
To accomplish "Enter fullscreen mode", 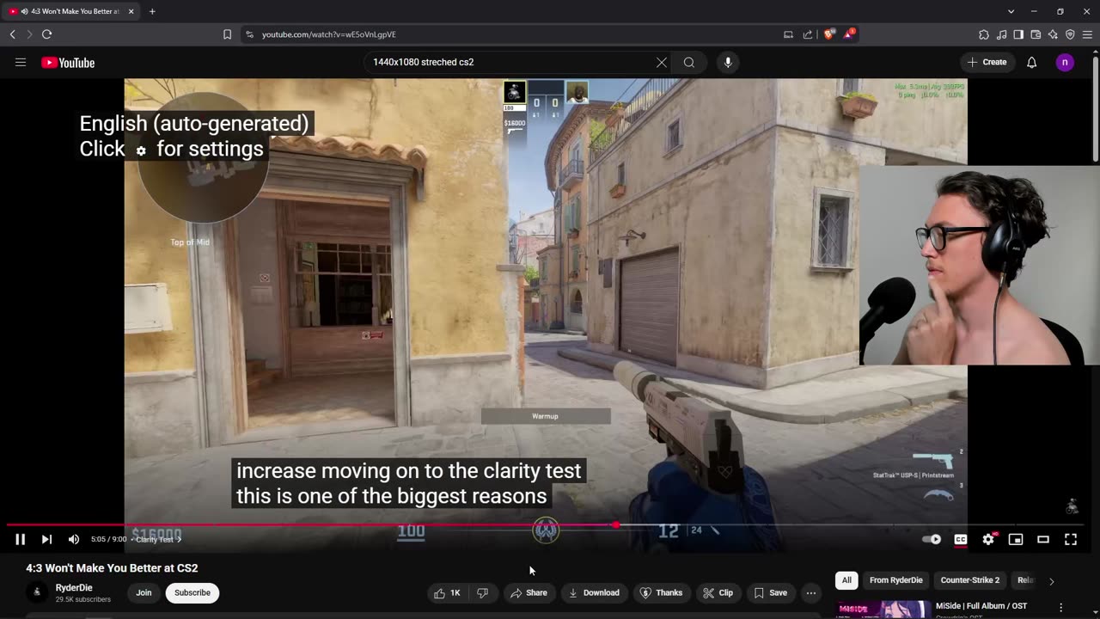I will 1071,539.
